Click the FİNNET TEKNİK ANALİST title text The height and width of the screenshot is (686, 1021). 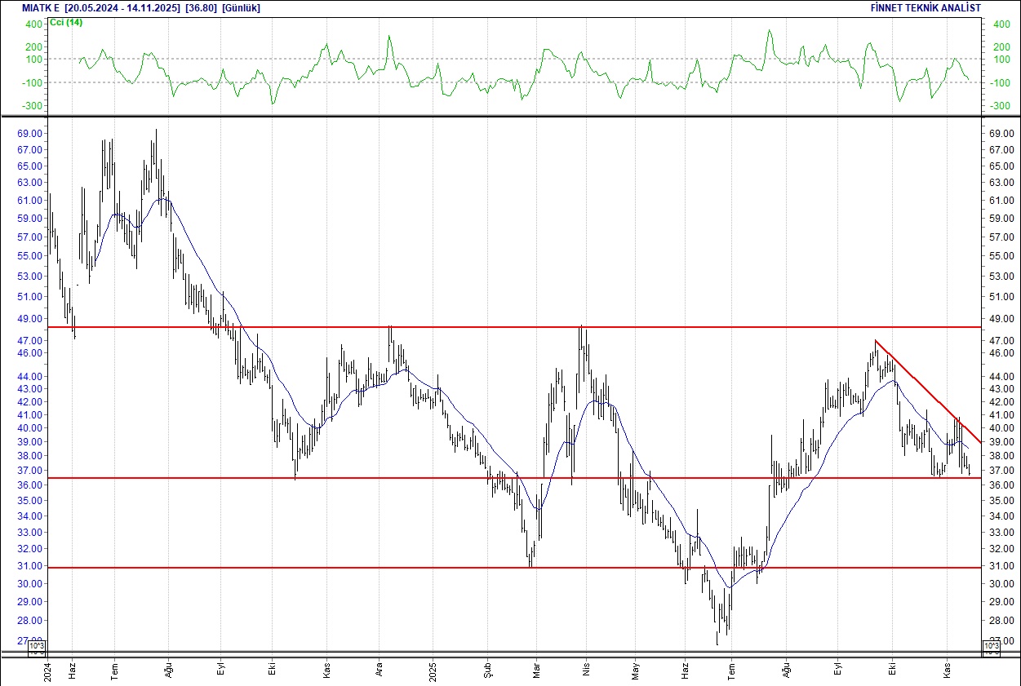coord(926,7)
